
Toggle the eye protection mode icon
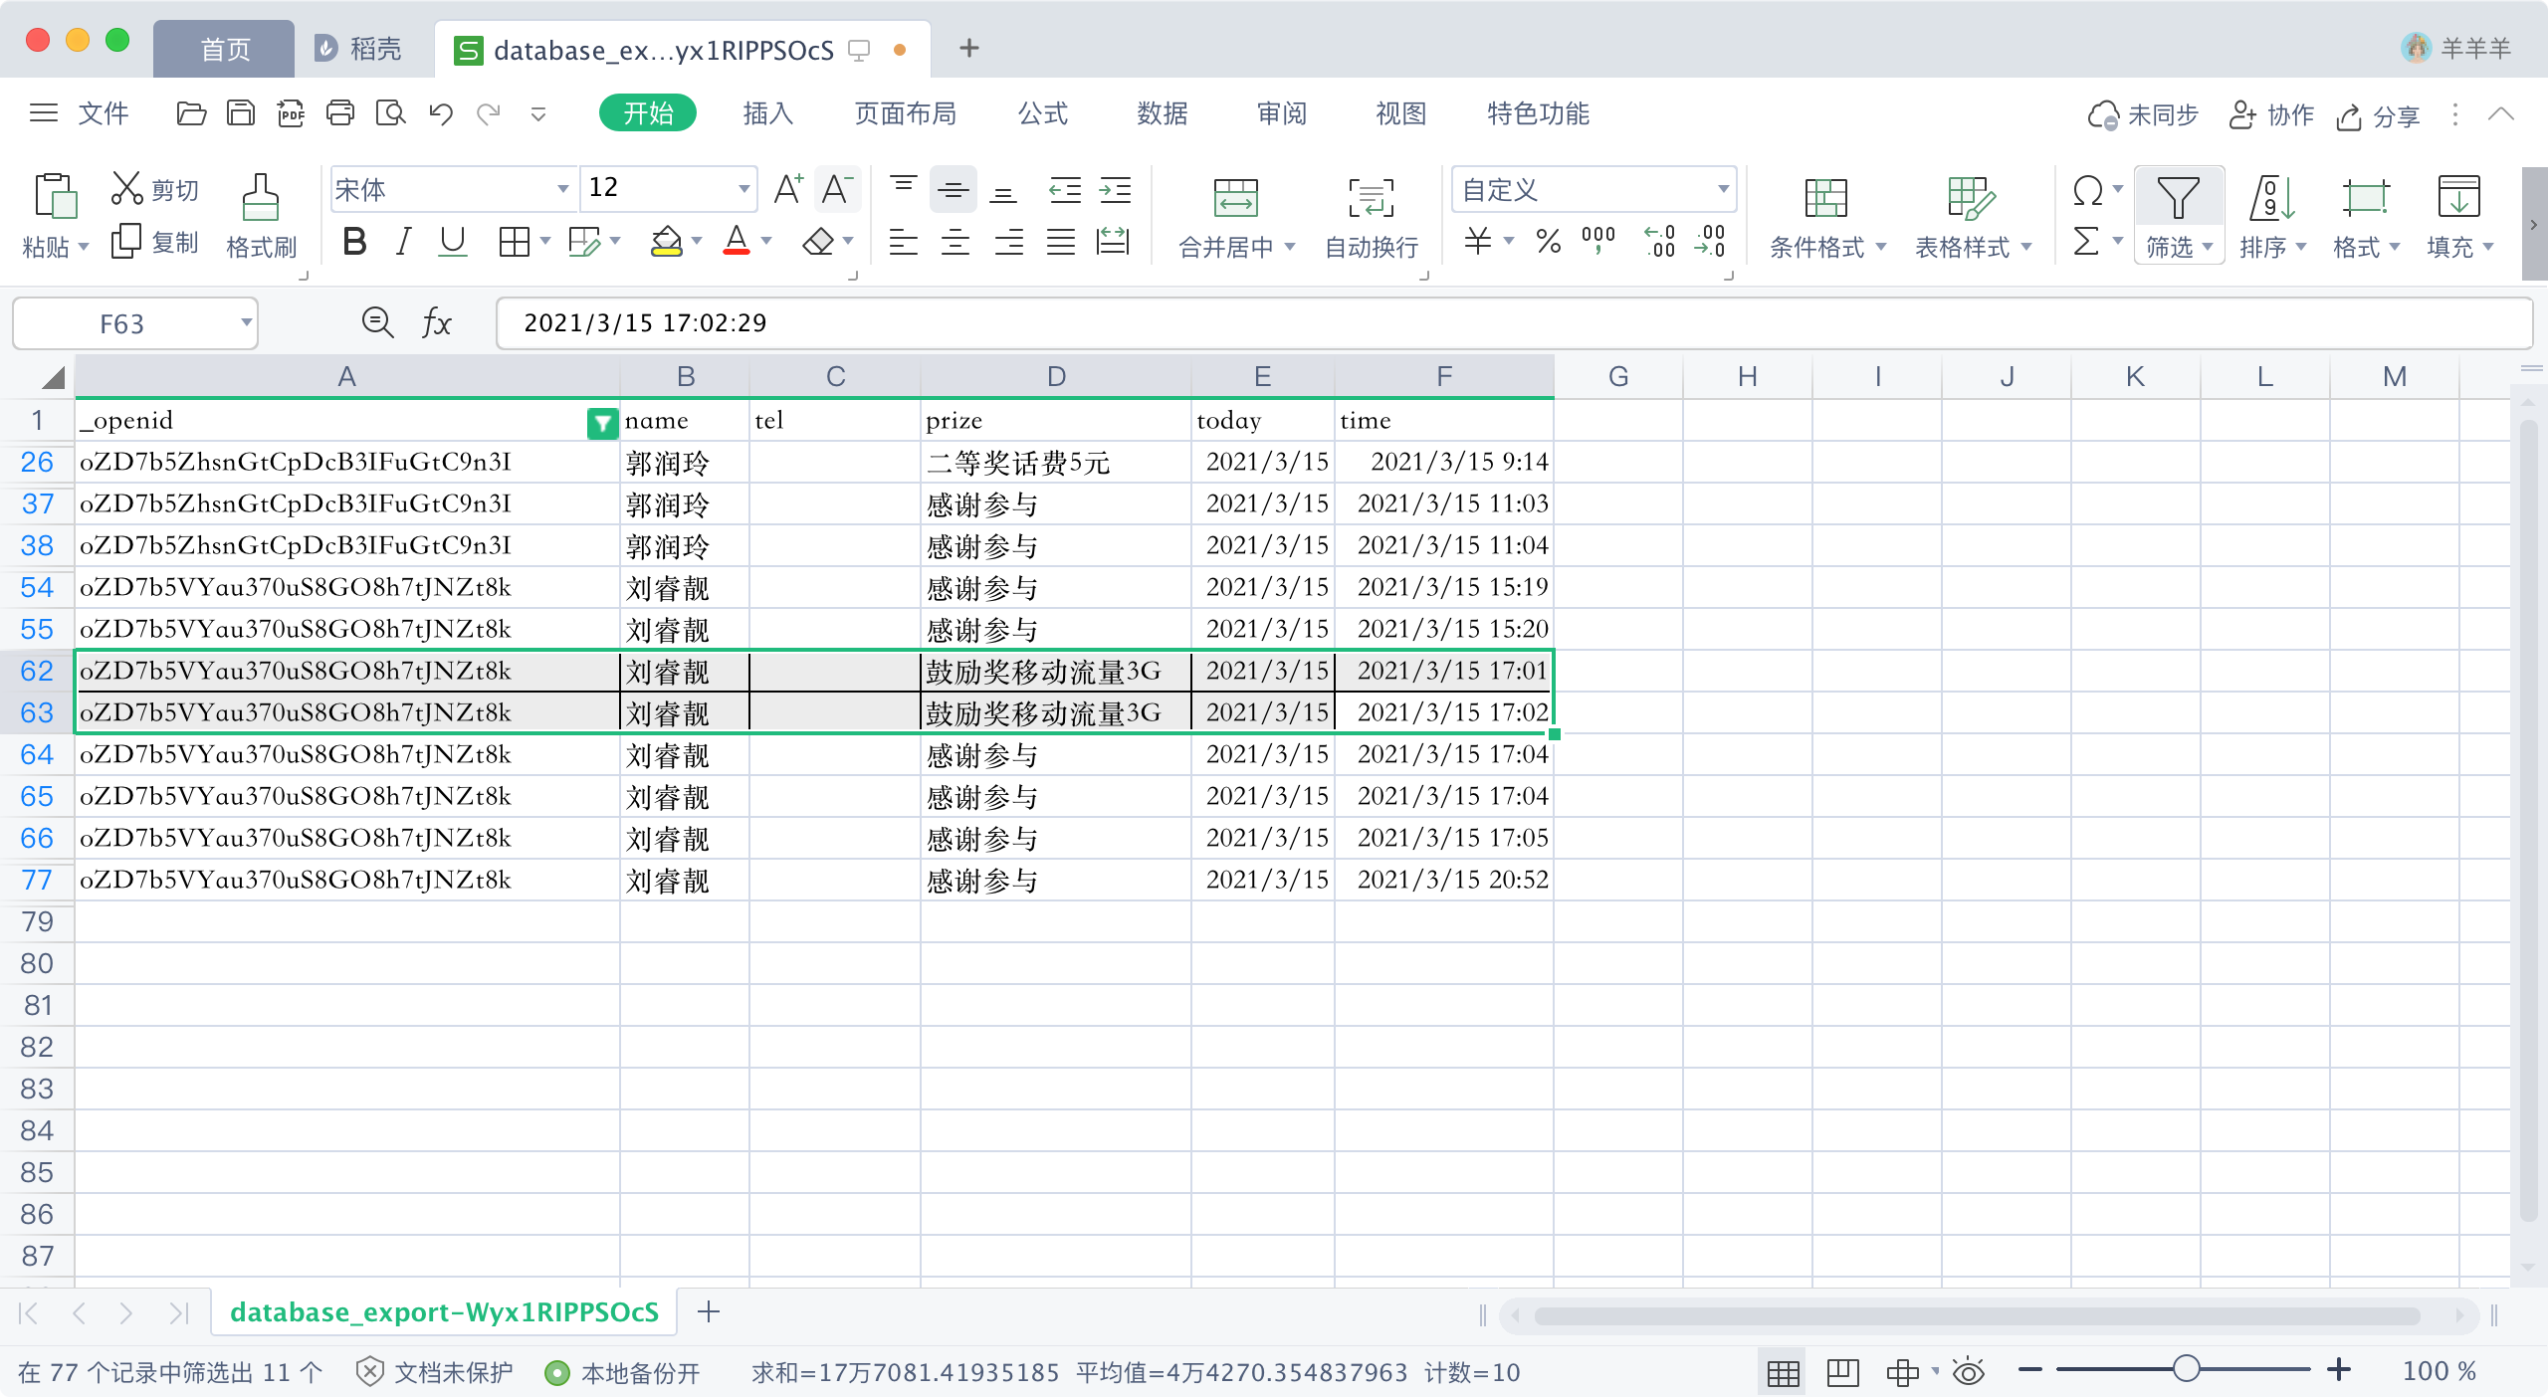[x=1968, y=1372]
